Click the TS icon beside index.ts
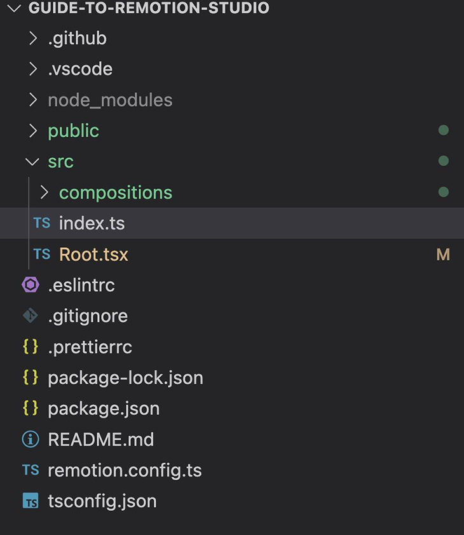 tap(41, 223)
